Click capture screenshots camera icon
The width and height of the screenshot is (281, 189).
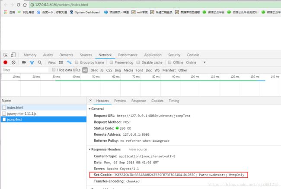pos(24,62)
